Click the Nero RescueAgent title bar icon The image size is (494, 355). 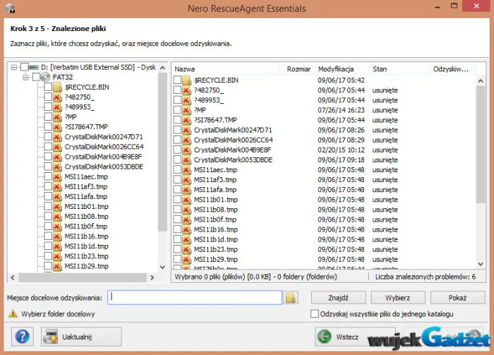click(x=11, y=8)
